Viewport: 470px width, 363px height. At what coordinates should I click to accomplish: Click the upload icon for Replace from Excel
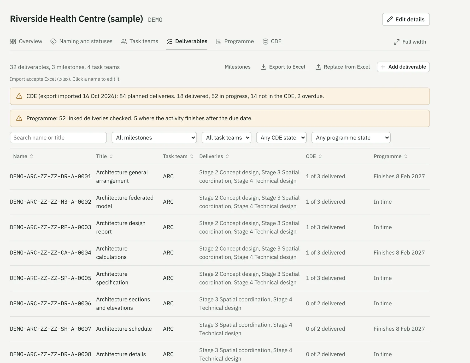coord(318,67)
